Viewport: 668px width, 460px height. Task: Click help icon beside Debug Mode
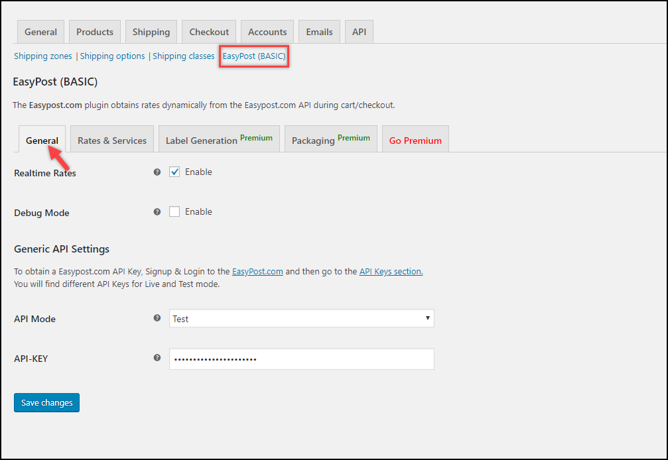(157, 211)
